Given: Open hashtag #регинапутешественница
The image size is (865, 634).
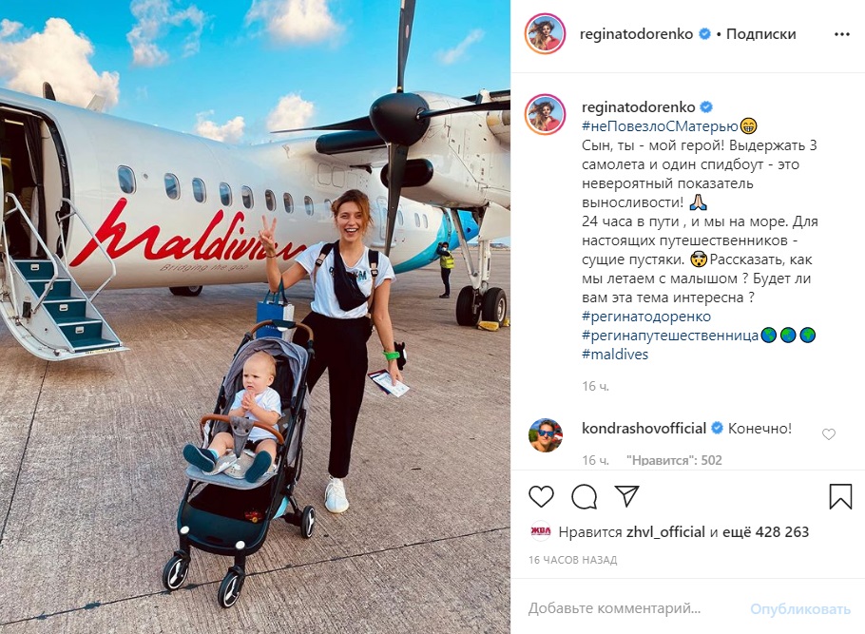Looking at the screenshot, I should coord(670,335).
